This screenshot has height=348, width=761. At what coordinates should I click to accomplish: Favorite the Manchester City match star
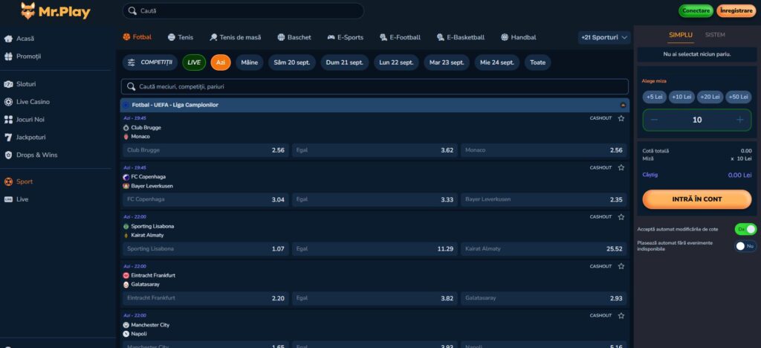point(621,315)
